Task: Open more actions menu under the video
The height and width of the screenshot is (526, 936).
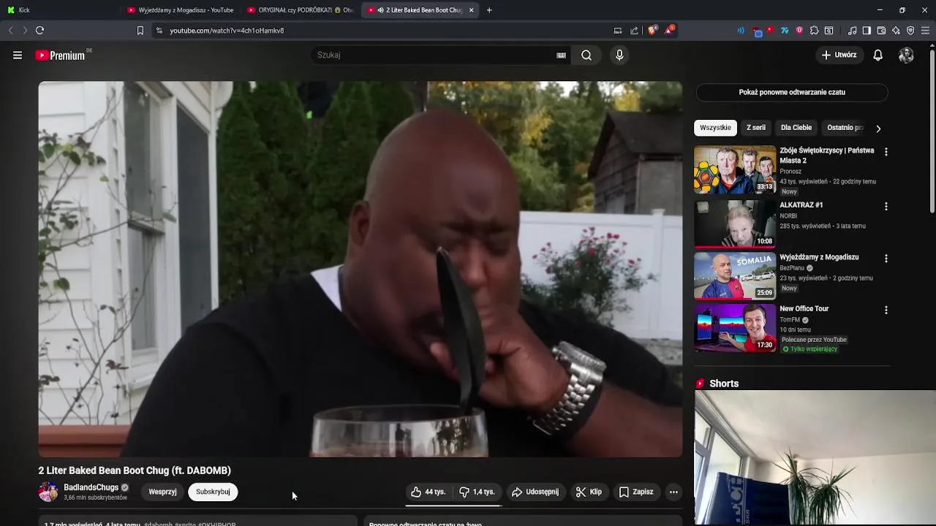Action: (673, 492)
